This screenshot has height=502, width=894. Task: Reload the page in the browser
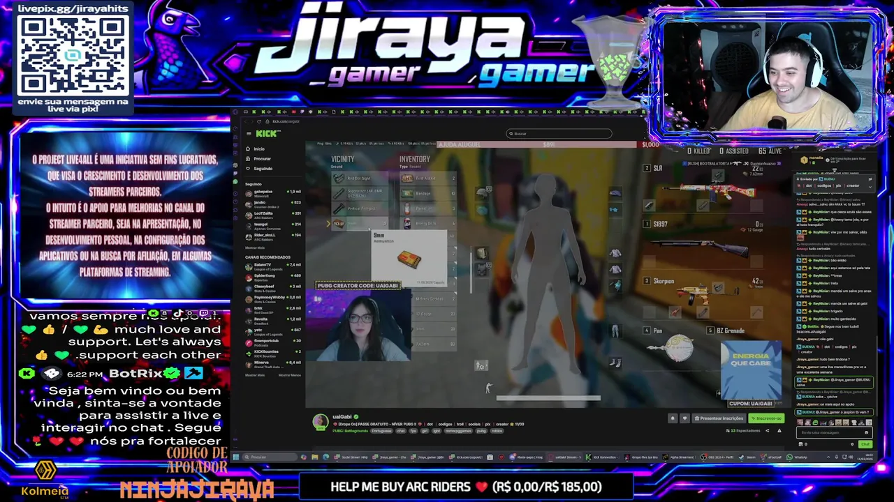tap(259, 121)
